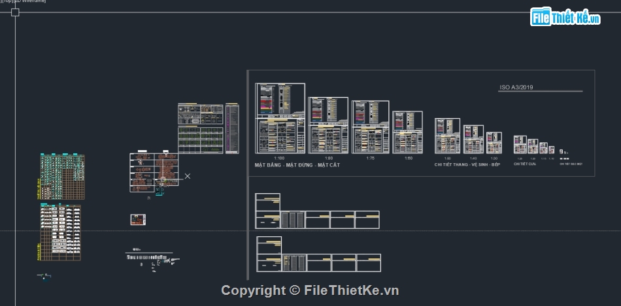Select the cyan block library grid
Image resolution: width=621 pixels, height=306 pixels.
(x=62, y=176)
